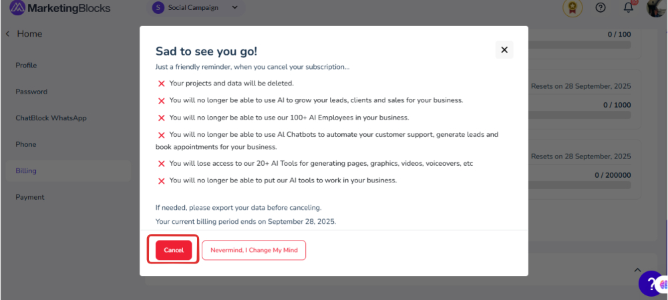Click the 0 / 200000 usage progress bar

(579, 185)
